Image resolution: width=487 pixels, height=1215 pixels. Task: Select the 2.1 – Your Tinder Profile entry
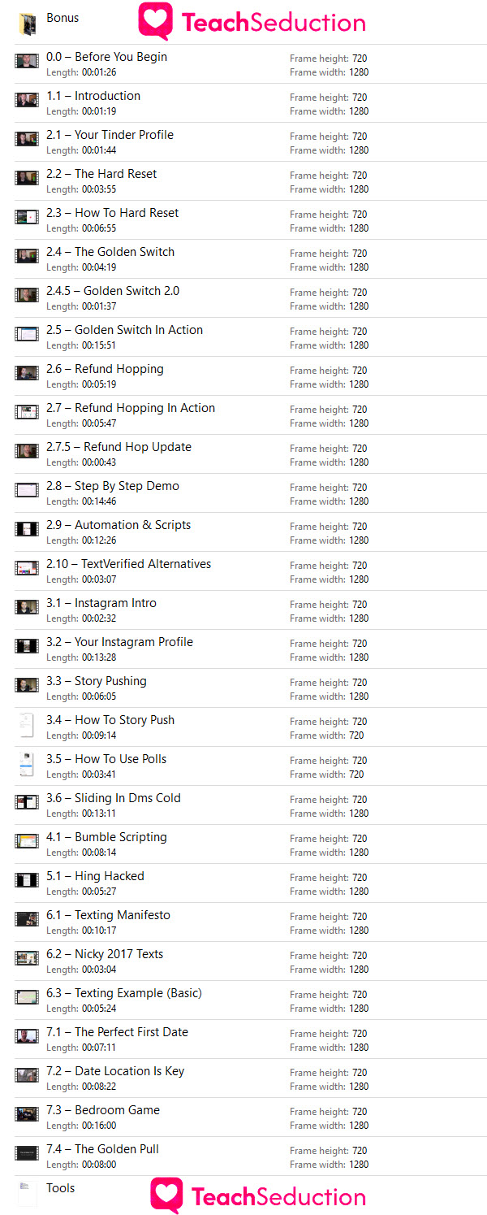(x=243, y=141)
